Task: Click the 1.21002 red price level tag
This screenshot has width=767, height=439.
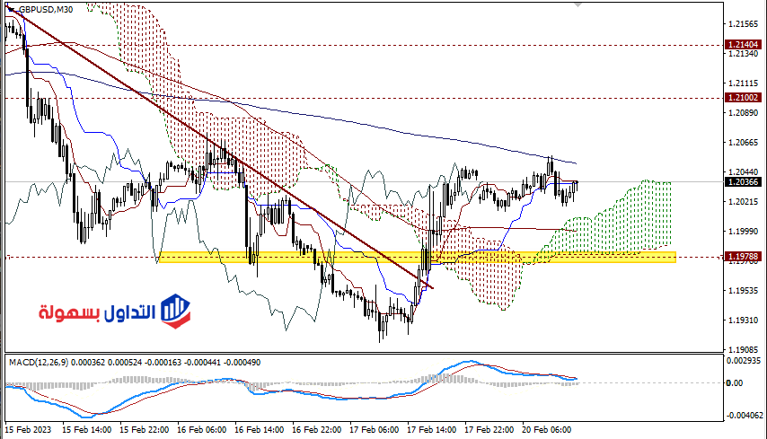Action: point(743,97)
